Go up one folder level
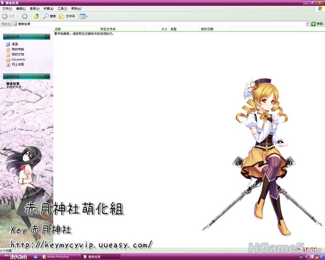325x260 pixels. [x=37, y=16]
